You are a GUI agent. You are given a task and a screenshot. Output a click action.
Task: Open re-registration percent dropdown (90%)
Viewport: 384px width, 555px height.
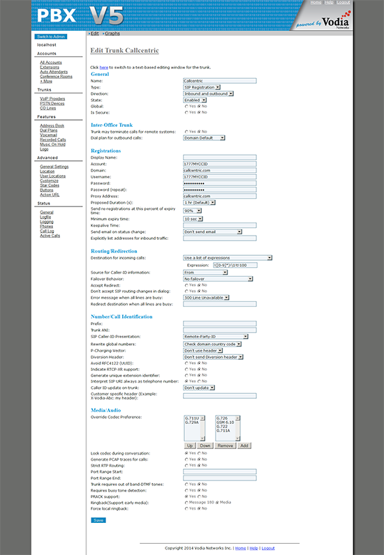point(192,211)
